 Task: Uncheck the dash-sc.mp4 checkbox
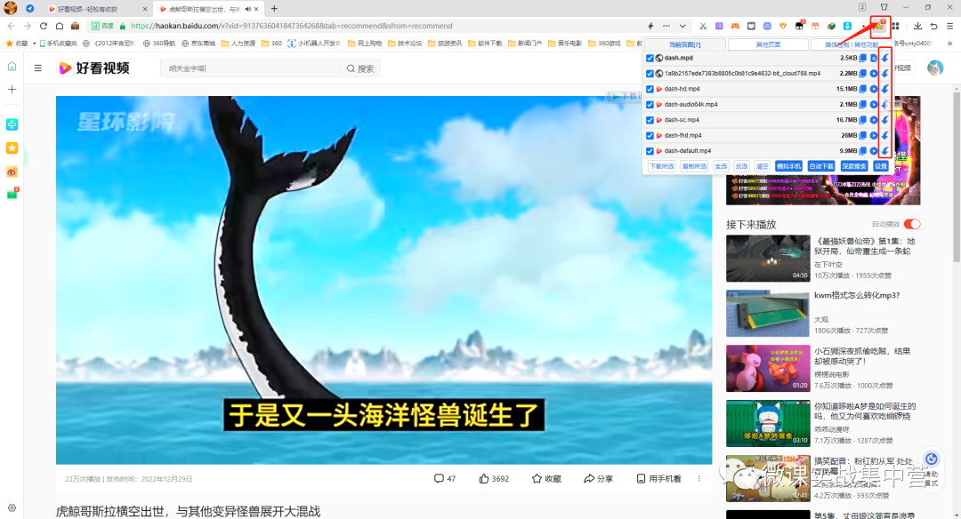pos(650,120)
